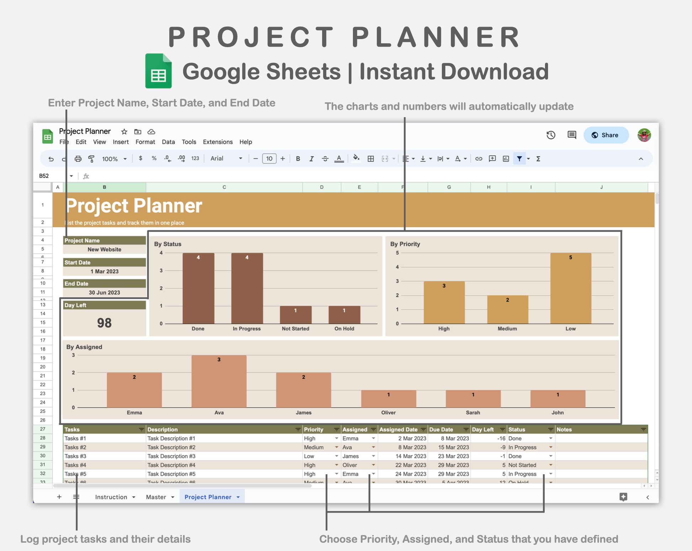Open Tasks #1 priority dropdown
This screenshot has width=692, height=551.
336,438
